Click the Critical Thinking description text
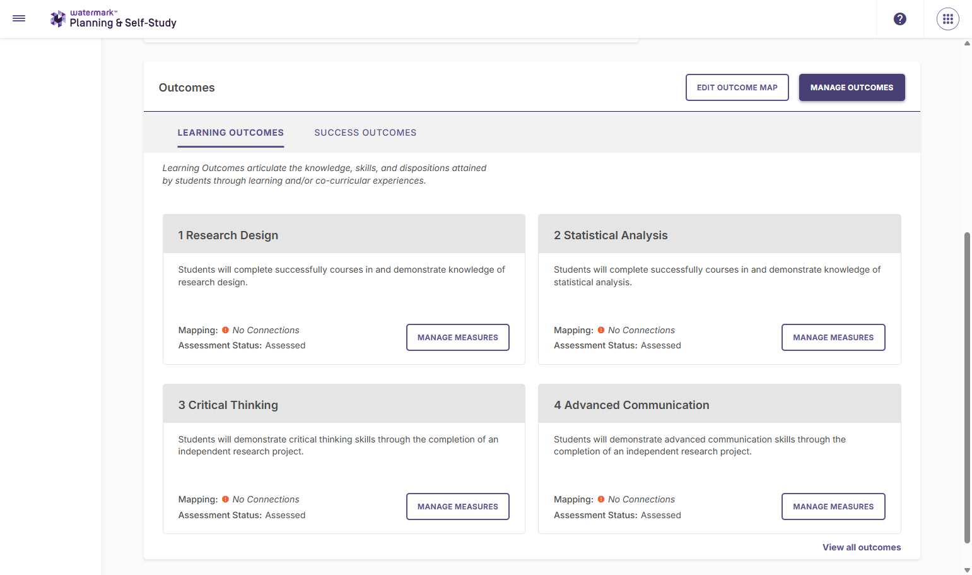Viewport: 972px width, 575px height. [x=338, y=445]
